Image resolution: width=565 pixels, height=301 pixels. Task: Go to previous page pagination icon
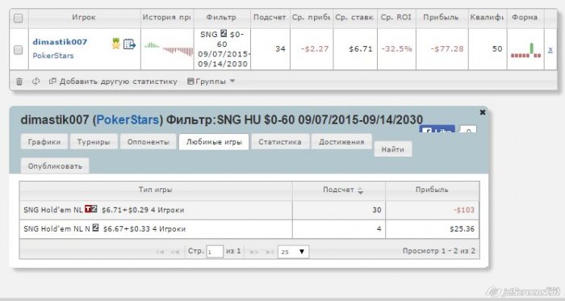click(x=175, y=252)
